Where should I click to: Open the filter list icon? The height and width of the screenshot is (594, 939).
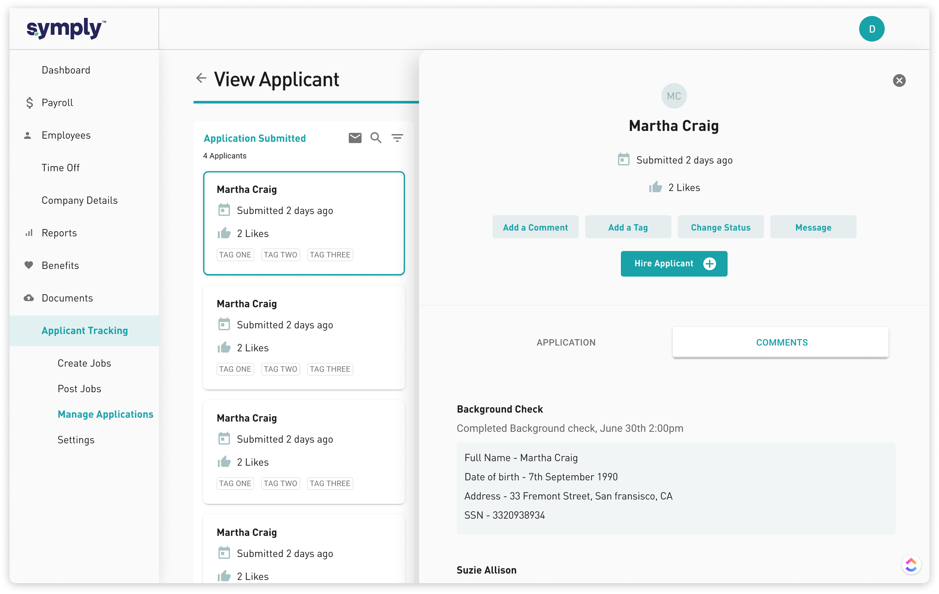(397, 138)
